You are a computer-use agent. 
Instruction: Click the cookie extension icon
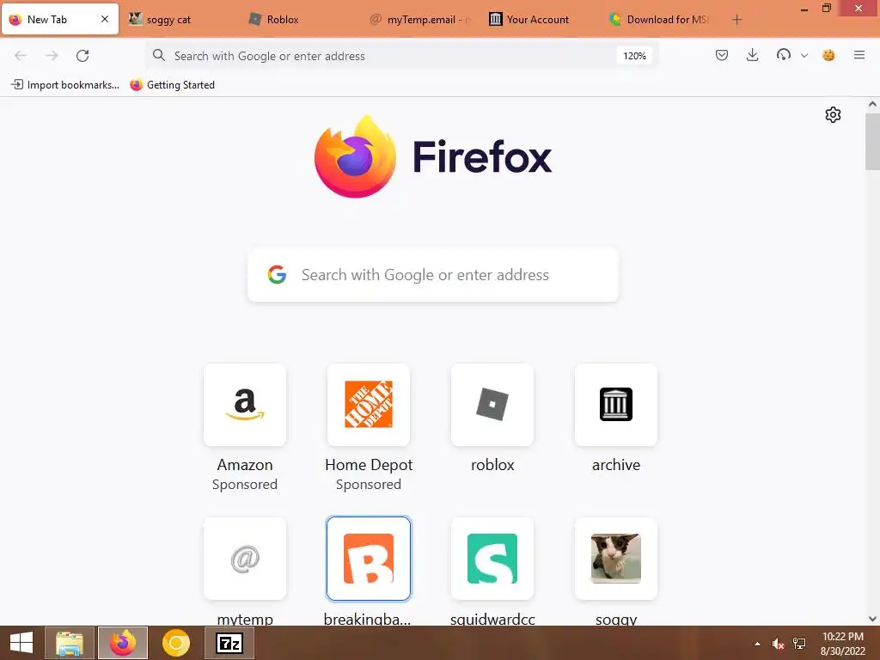[828, 55]
